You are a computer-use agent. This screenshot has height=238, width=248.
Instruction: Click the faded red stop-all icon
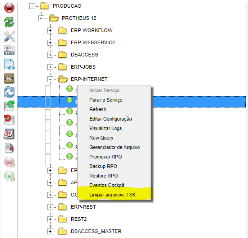9,162
